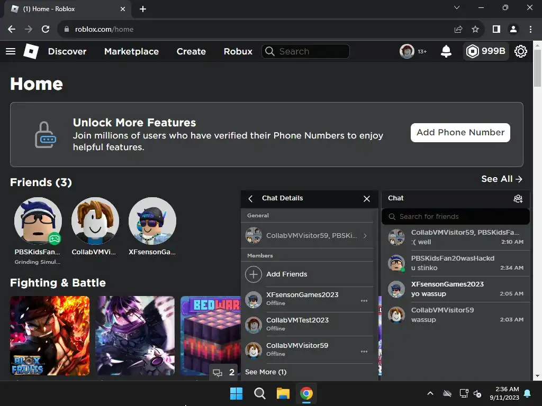Click the muted volume tray icon
Screen dimensions: 542x406
(x=477, y=393)
